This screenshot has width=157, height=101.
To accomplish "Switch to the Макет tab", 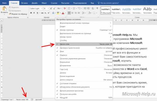I will coord(44,3).
